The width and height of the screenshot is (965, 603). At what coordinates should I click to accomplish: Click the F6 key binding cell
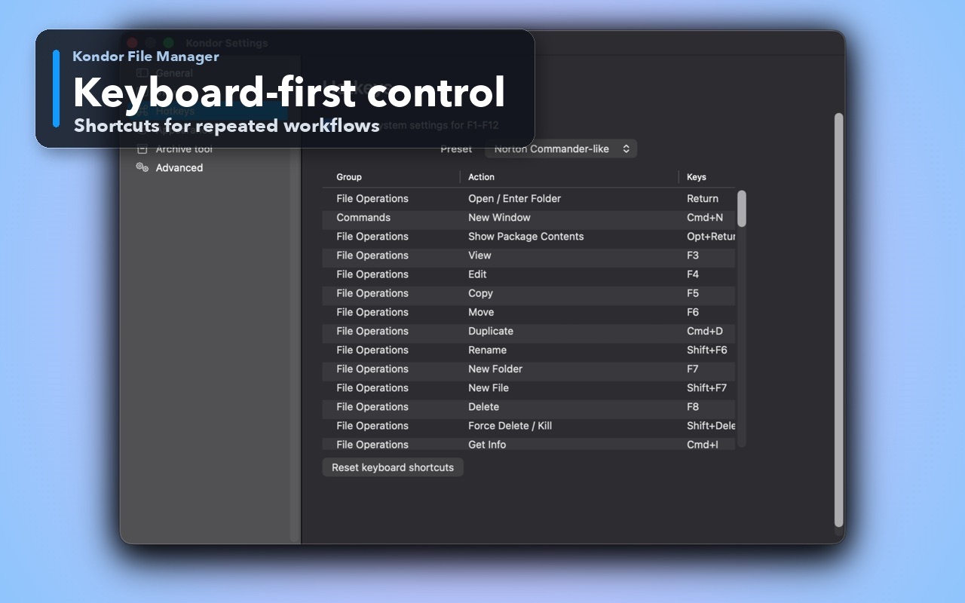pos(693,312)
